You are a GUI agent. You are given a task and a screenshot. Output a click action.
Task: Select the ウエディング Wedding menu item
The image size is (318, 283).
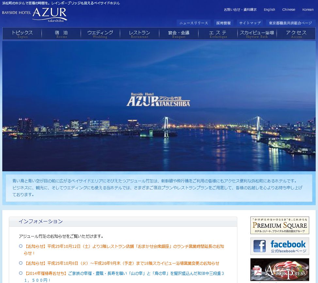click(x=100, y=34)
